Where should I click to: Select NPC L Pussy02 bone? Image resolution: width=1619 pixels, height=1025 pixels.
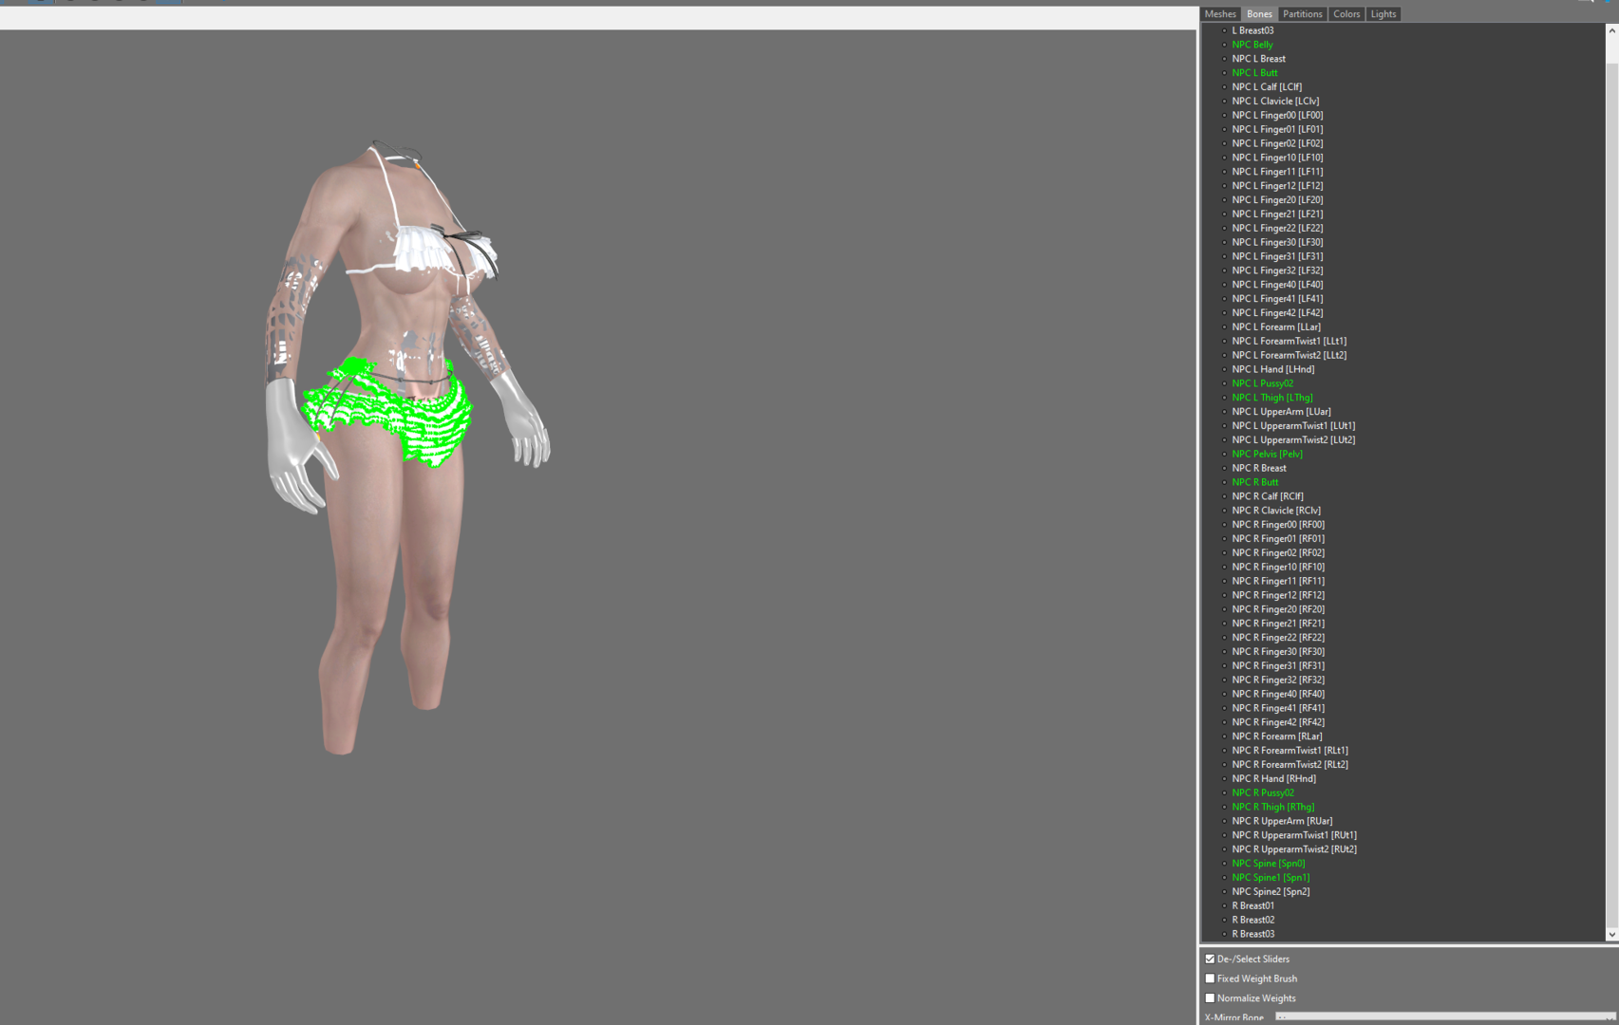(x=1262, y=383)
